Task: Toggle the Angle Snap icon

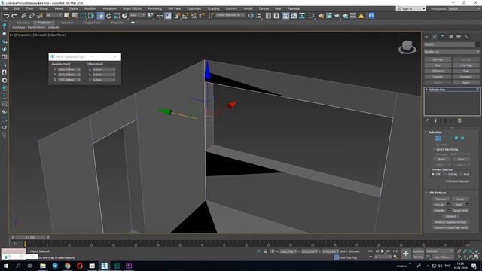Action: (185, 16)
